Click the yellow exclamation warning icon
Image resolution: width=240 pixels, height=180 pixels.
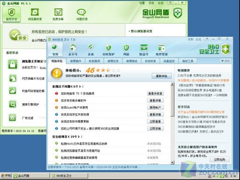tap(57, 73)
